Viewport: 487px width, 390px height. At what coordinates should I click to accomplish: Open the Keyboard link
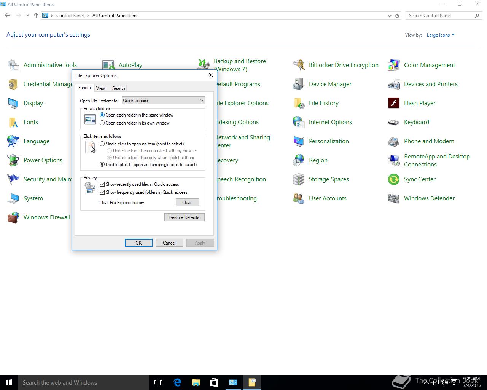coord(417,122)
